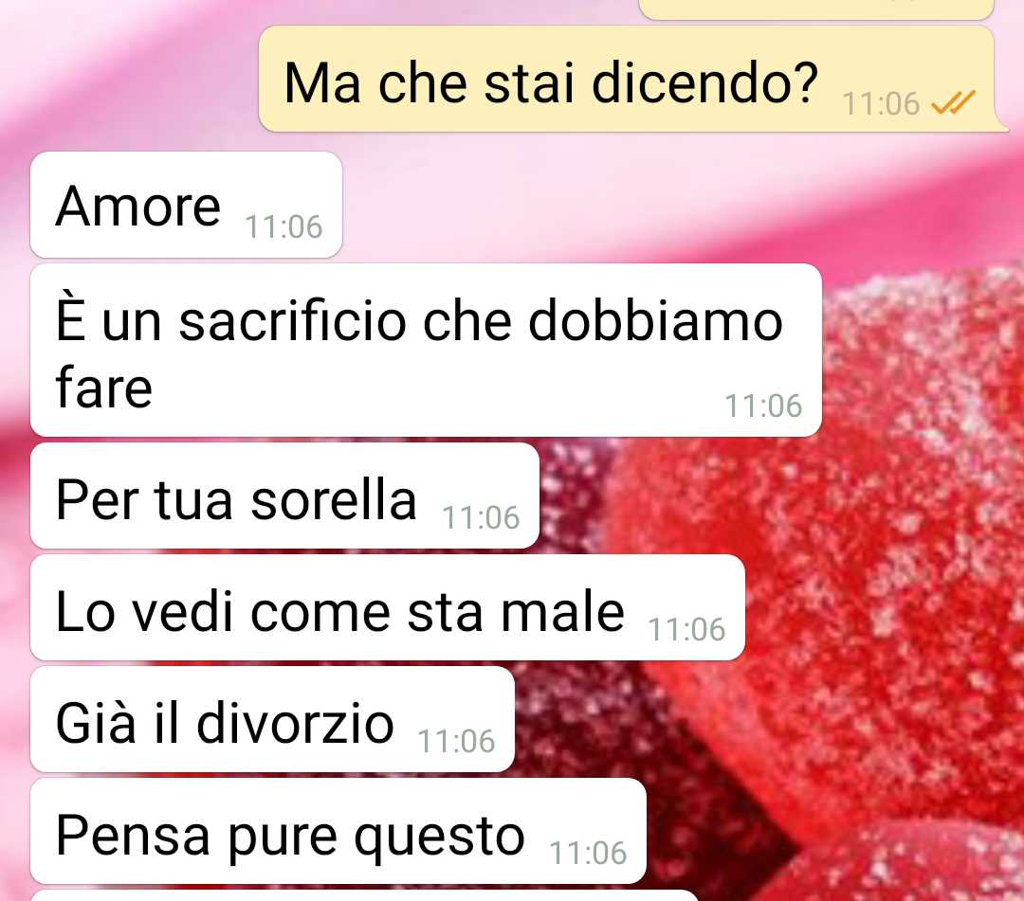Tap the timestamp next to 'Per tua sorella'

click(x=481, y=518)
